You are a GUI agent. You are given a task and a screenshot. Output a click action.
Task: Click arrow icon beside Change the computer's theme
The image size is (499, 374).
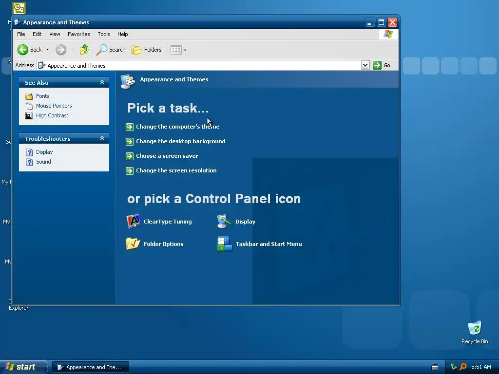(x=130, y=127)
